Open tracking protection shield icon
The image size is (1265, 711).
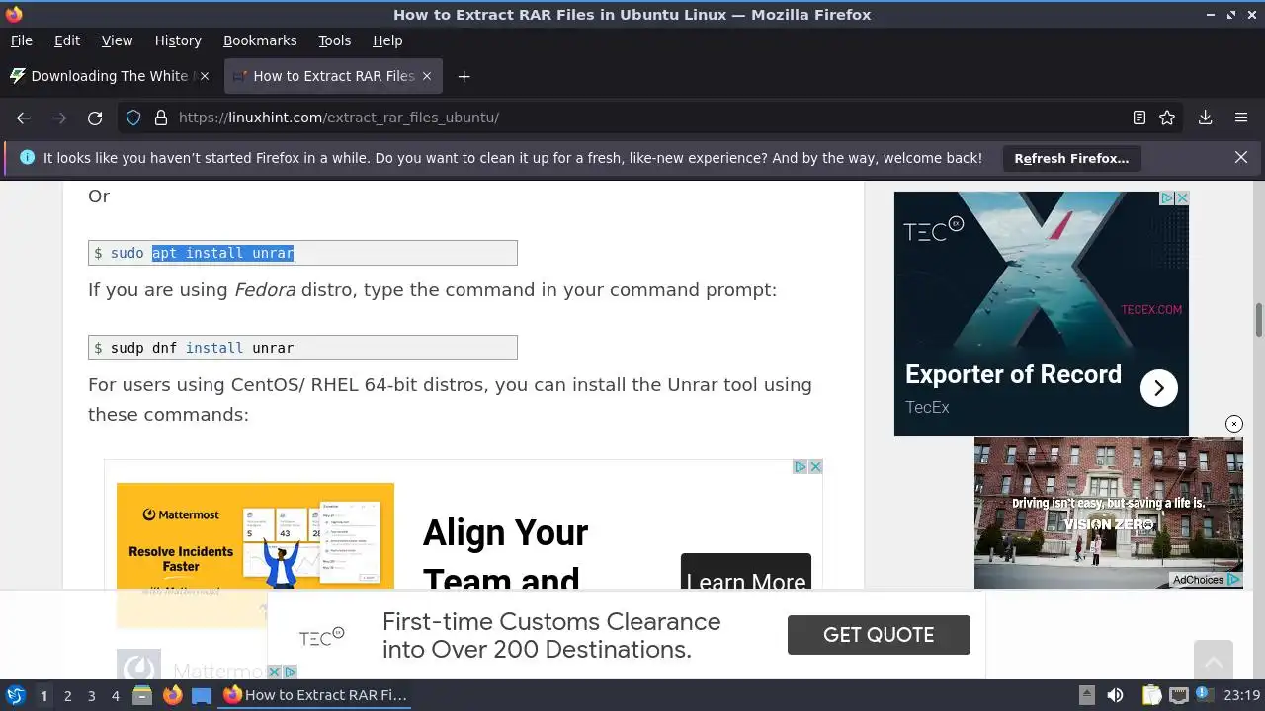(133, 118)
